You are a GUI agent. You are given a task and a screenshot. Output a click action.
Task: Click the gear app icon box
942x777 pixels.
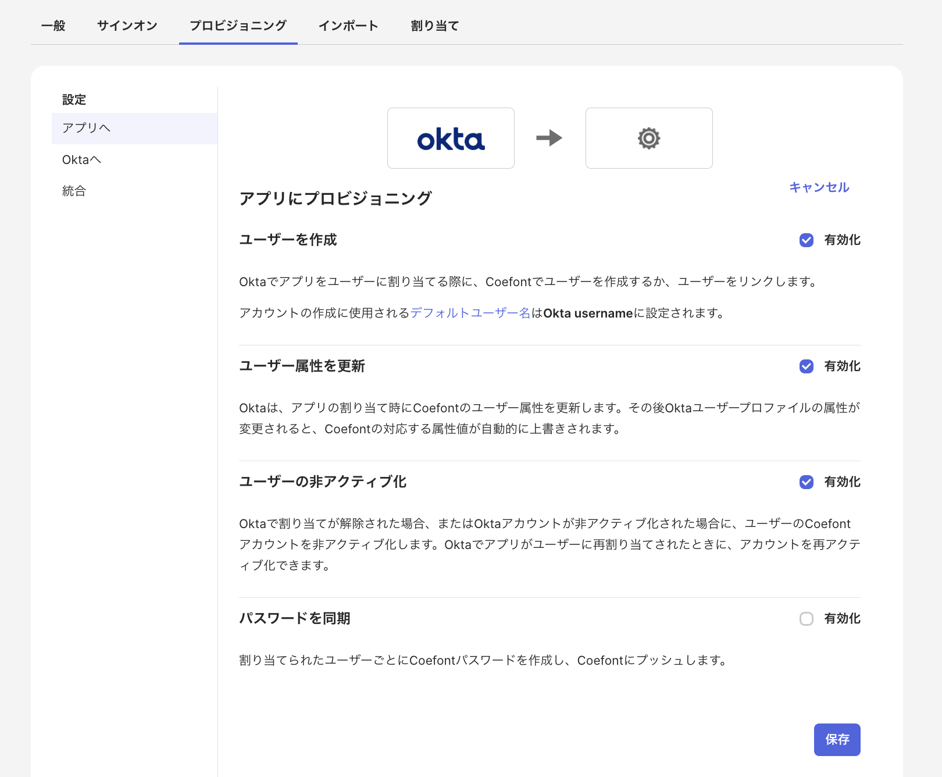[x=649, y=138]
